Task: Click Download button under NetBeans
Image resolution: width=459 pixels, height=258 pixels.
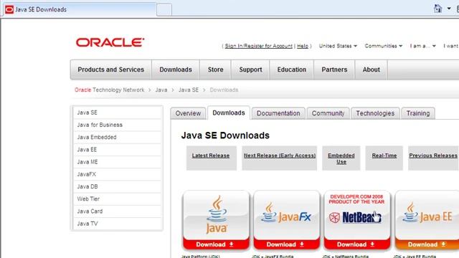Action: (x=357, y=244)
